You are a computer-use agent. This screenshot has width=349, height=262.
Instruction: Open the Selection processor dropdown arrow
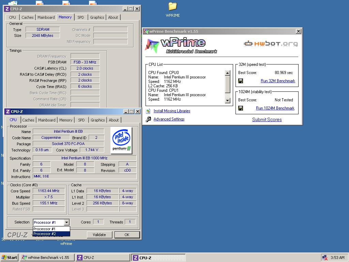click(66, 222)
